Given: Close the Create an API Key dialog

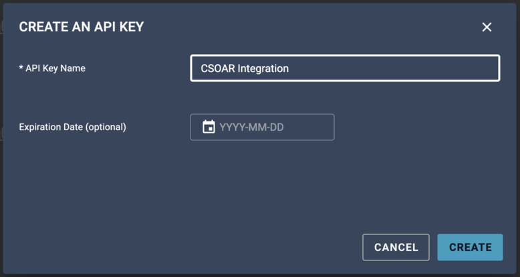Looking at the screenshot, I should [x=487, y=27].
